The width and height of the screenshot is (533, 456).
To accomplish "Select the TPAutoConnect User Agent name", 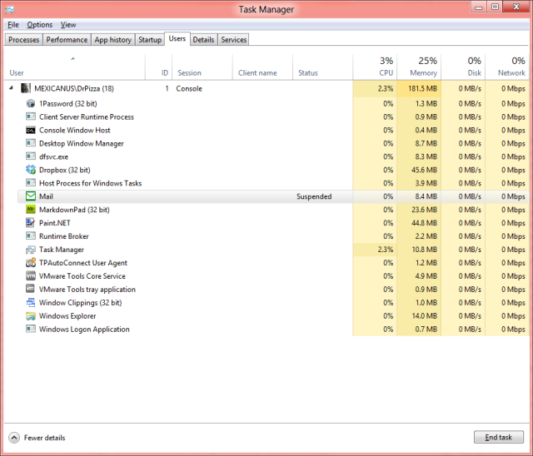I will (83, 263).
